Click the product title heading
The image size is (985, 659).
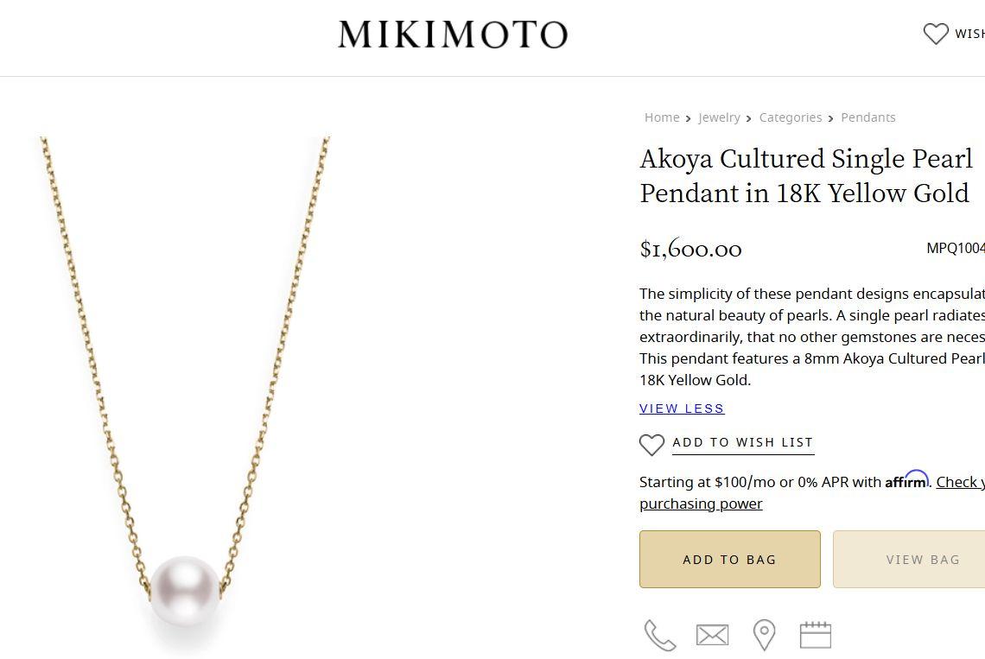pos(805,175)
